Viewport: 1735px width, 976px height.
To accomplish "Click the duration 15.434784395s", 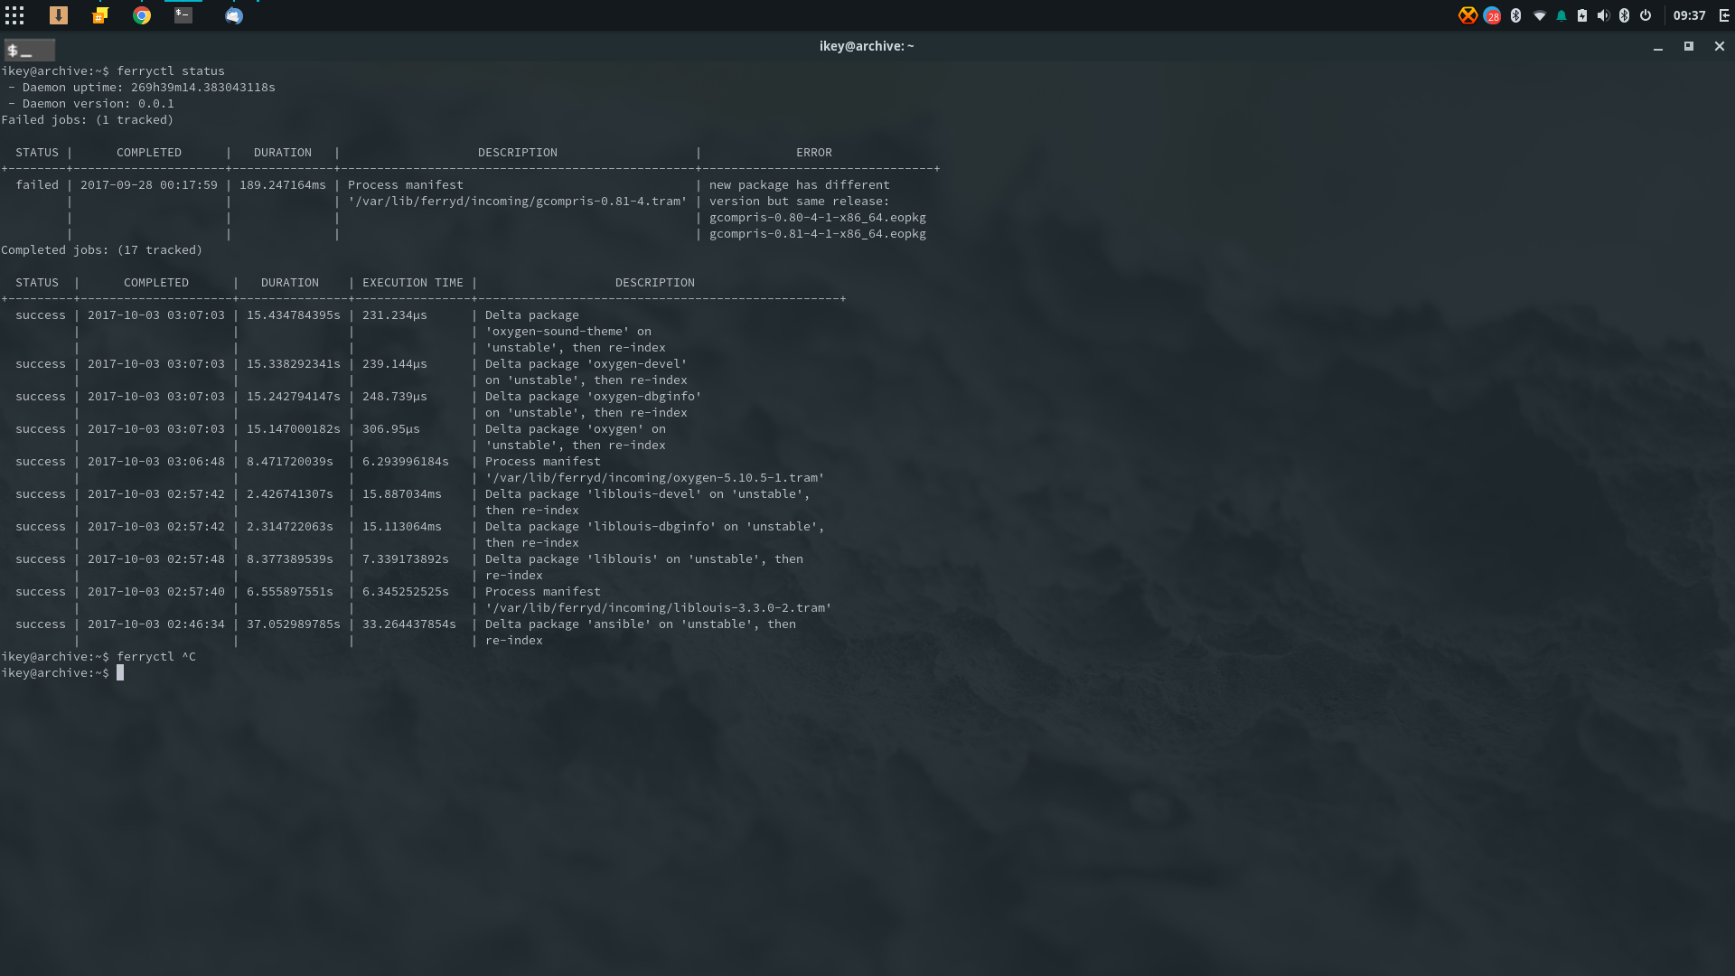I will tap(294, 315).
